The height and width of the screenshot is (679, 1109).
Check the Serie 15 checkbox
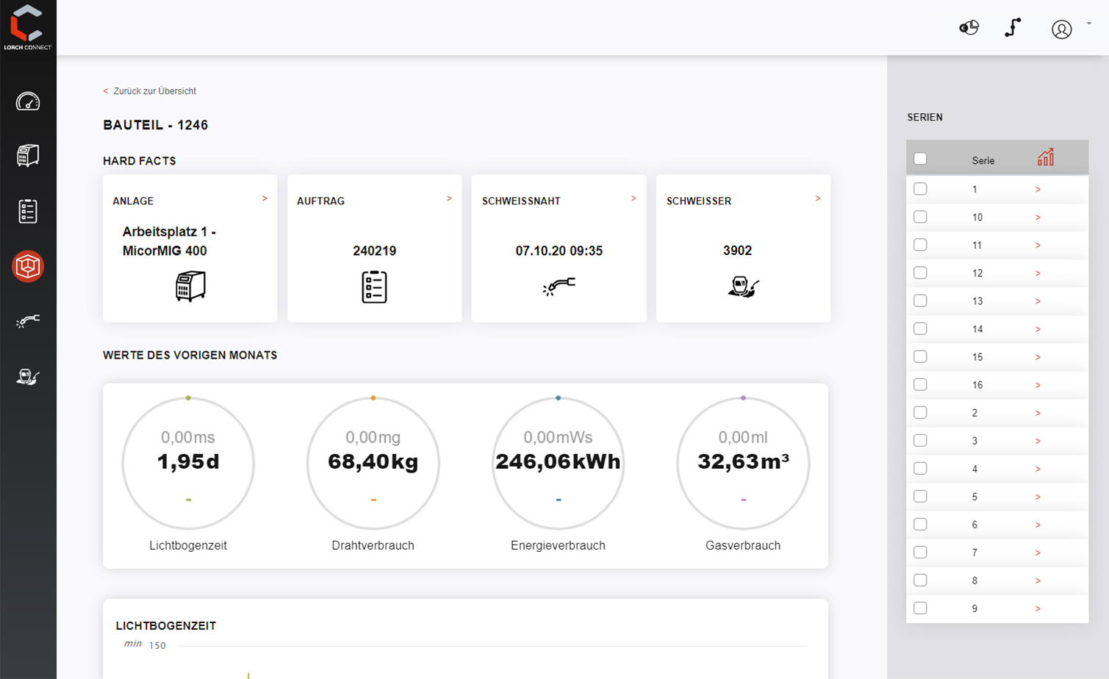click(920, 356)
